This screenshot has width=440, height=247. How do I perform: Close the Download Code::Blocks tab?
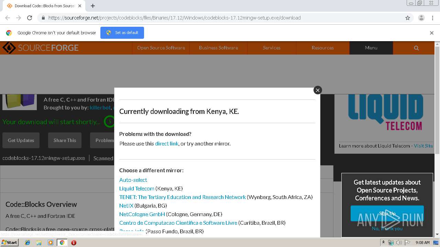(x=80, y=6)
